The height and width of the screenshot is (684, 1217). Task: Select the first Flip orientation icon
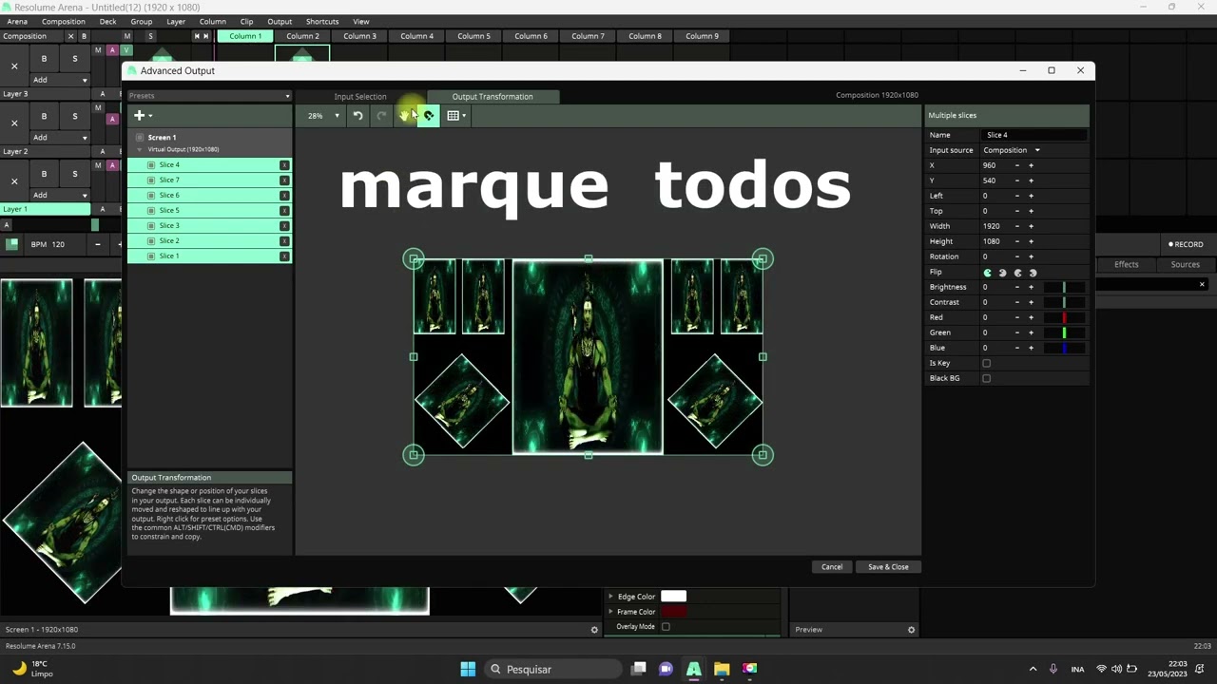[988, 273]
